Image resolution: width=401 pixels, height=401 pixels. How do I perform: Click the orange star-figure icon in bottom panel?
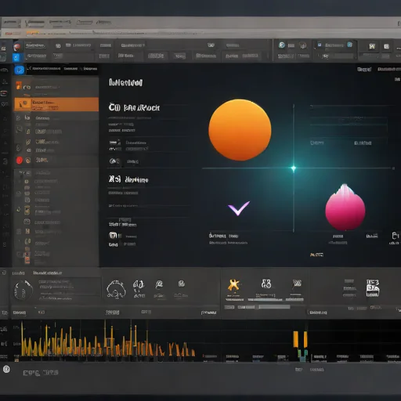point(233,284)
